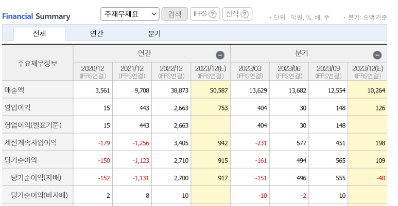Click the estimated 매출액 value 50,587

click(x=219, y=90)
